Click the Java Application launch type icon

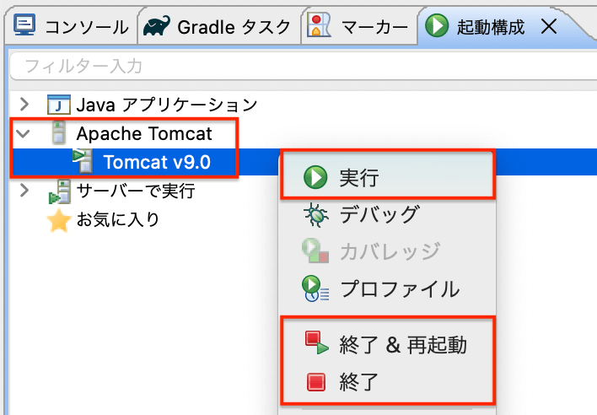point(59,105)
